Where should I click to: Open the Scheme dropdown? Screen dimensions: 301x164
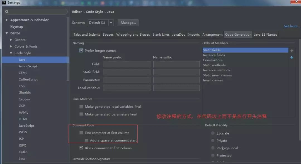click(111, 23)
